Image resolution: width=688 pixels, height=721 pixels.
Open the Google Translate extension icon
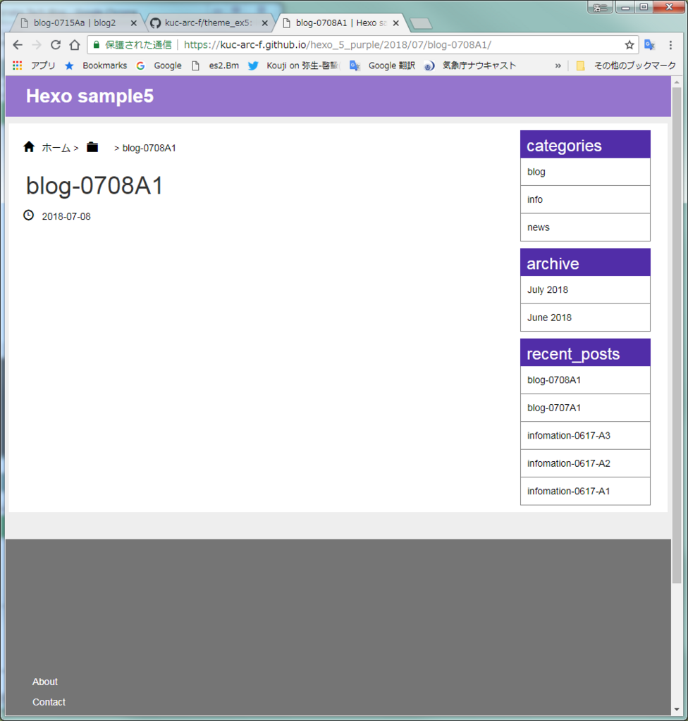pos(649,44)
